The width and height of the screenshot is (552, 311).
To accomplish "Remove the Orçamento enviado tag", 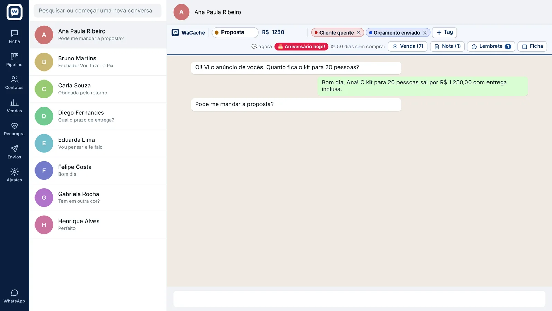I will [425, 32].
